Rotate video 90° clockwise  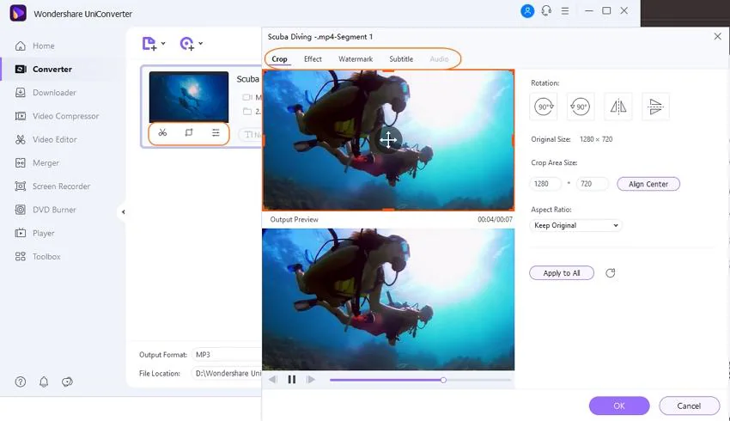click(544, 107)
